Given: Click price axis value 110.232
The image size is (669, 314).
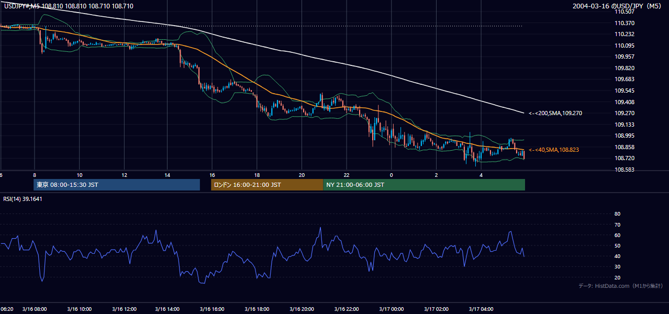Looking at the screenshot, I should 624,34.
